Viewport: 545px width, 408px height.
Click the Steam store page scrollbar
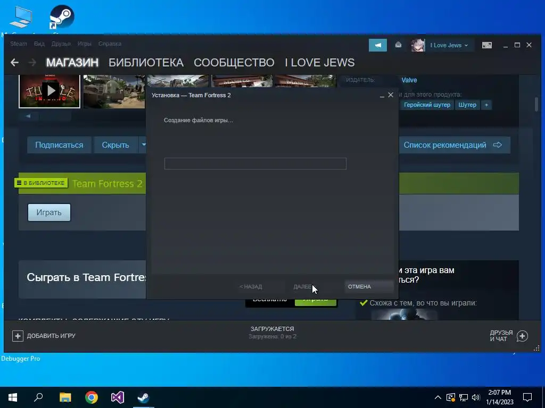coord(536,105)
